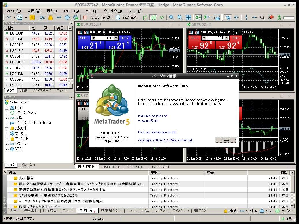Open www.mql5.com link
The height and width of the screenshot is (224, 299).
point(149,121)
